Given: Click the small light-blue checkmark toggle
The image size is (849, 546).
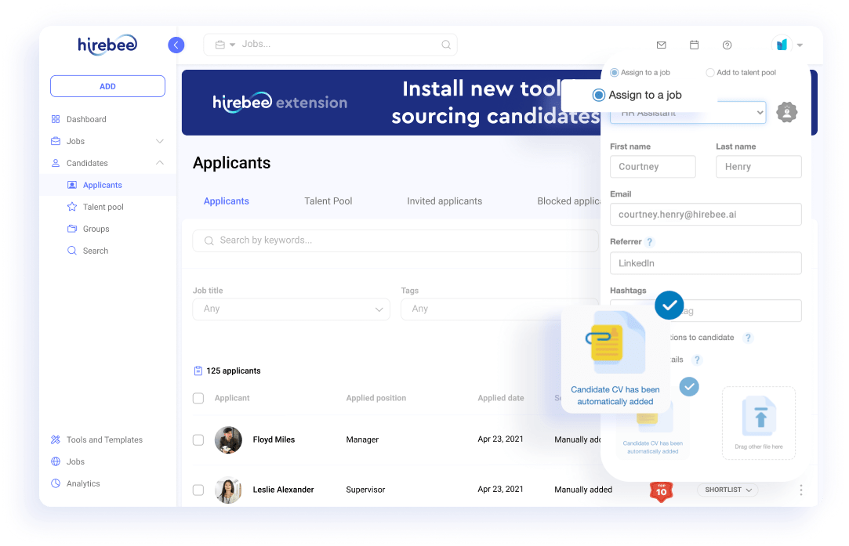Looking at the screenshot, I should (x=689, y=386).
